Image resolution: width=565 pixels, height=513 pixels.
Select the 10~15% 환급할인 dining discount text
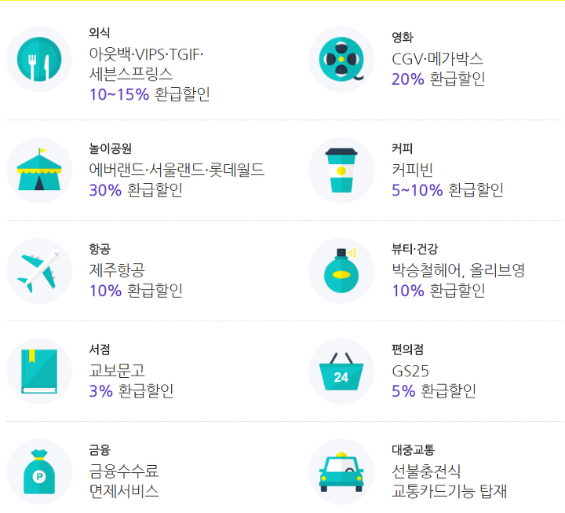pyautogui.click(x=150, y=94)
